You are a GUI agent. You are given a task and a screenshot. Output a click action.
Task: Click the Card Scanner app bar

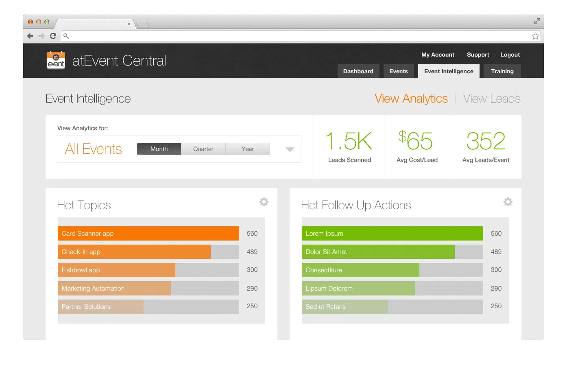pyautogui.click(x=148, y=234)
